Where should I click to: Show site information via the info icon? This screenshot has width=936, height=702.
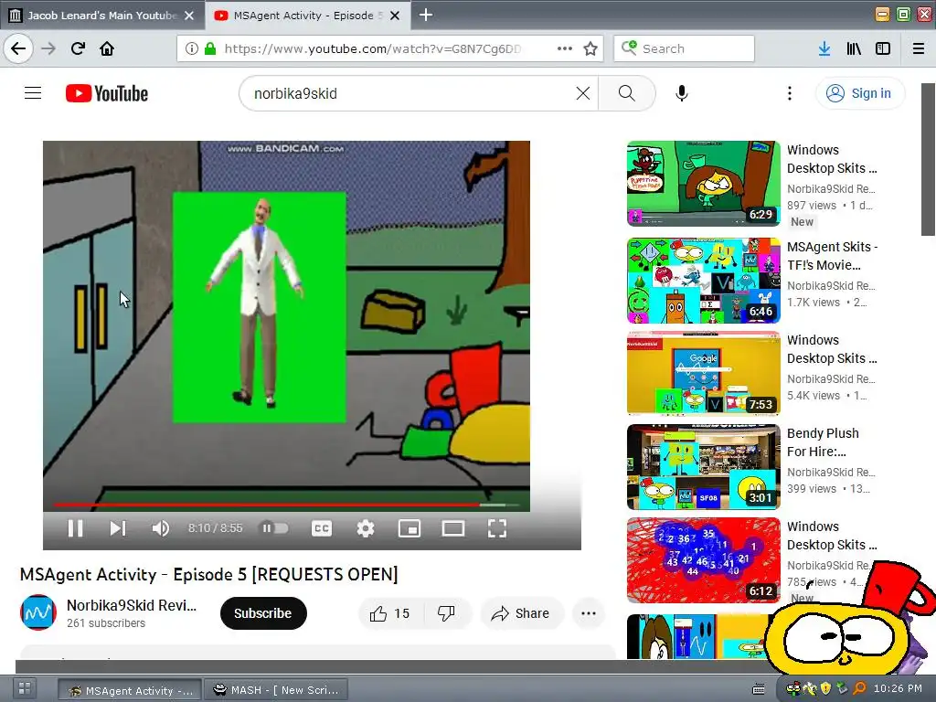(x=192, y=48)
